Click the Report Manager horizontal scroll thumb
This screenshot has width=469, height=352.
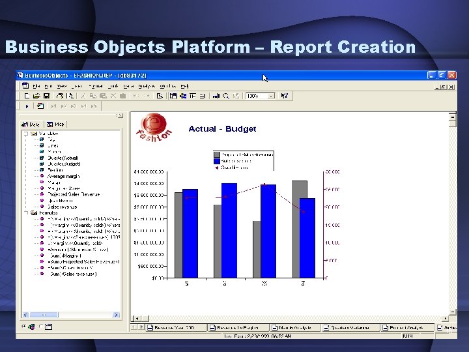click(x=44, y=315)
